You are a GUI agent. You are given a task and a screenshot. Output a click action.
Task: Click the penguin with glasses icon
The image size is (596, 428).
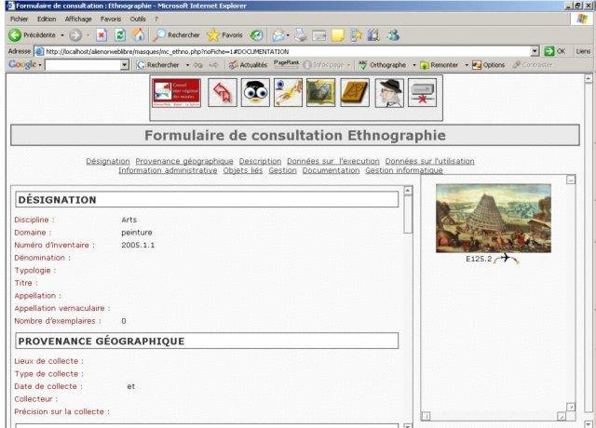255,93
